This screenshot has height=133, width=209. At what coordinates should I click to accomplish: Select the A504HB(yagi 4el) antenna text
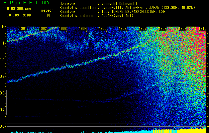click(x=117, y=16)
